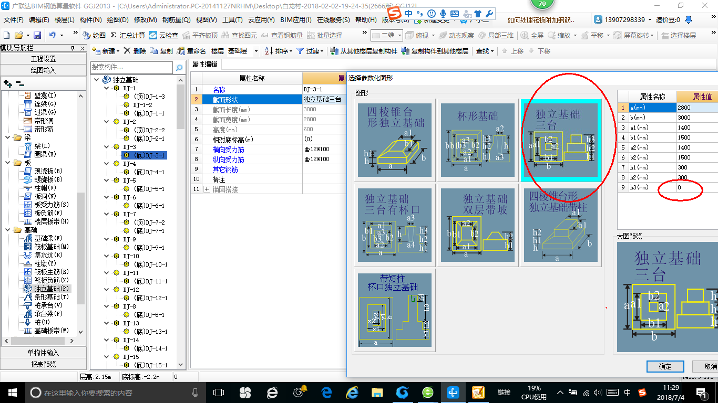Click 复制构件到其他楼层 toolbar button

[x=435, y=51]
